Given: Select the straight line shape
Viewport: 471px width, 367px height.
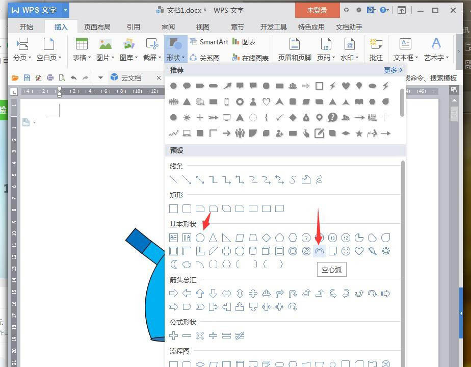Looking at the screenshot, I should click(x=174, y=179).
